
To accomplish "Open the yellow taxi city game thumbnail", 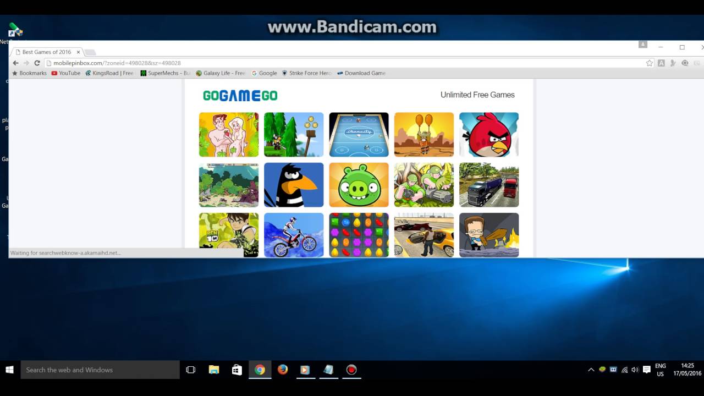I will pyautogui.click(x=424, y=235).
